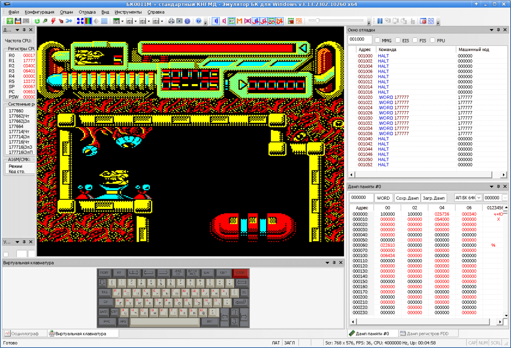Open the Отладка menu
This screenshot has width=511, height=348.
tap(87, 12)
